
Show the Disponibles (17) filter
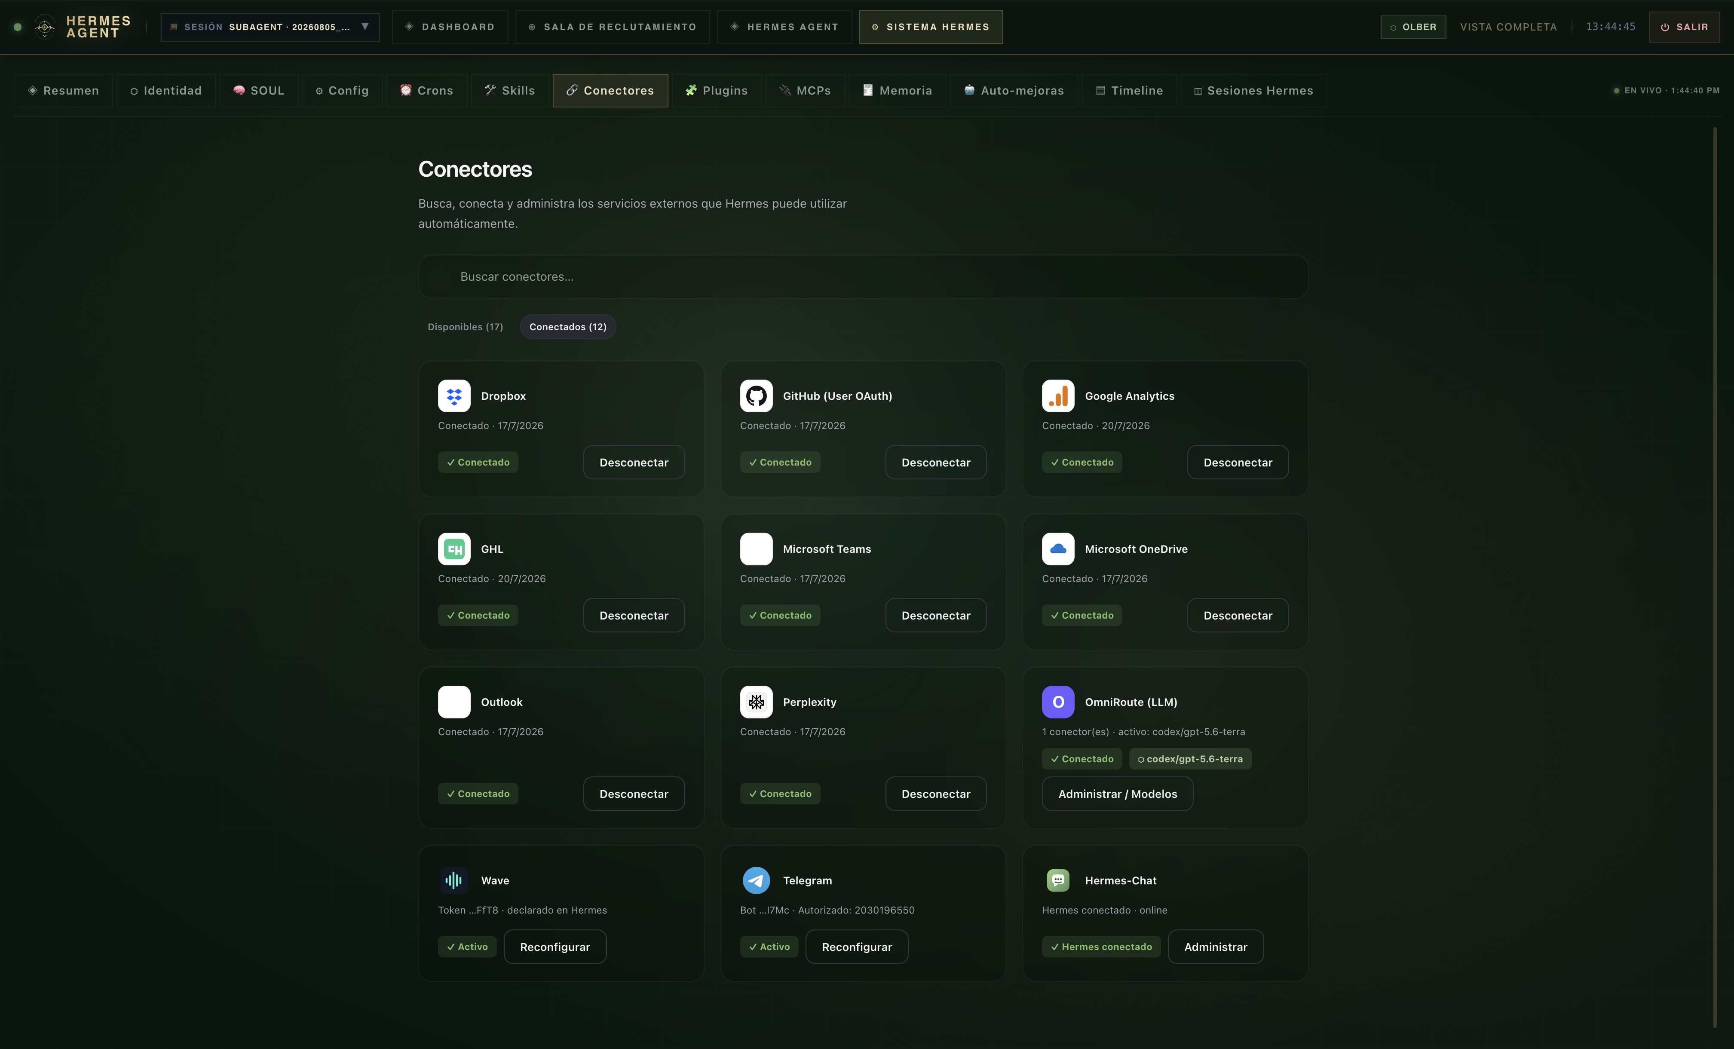click(x=465, y=327)
